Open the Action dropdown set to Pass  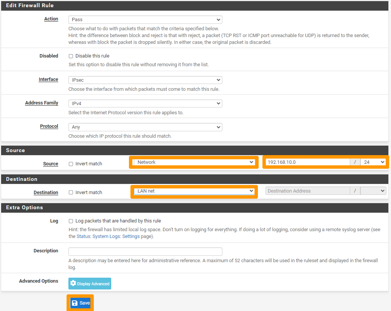(x=145, y=20)
